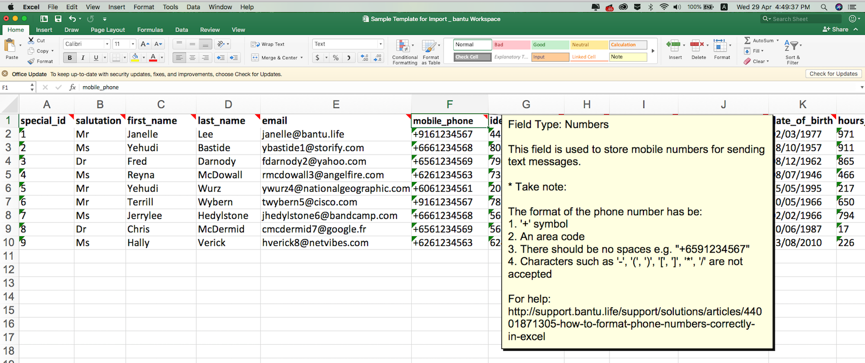The image size is (865, 363).
Task: Click the Format painter brush icon
Action: pos(31,61)
